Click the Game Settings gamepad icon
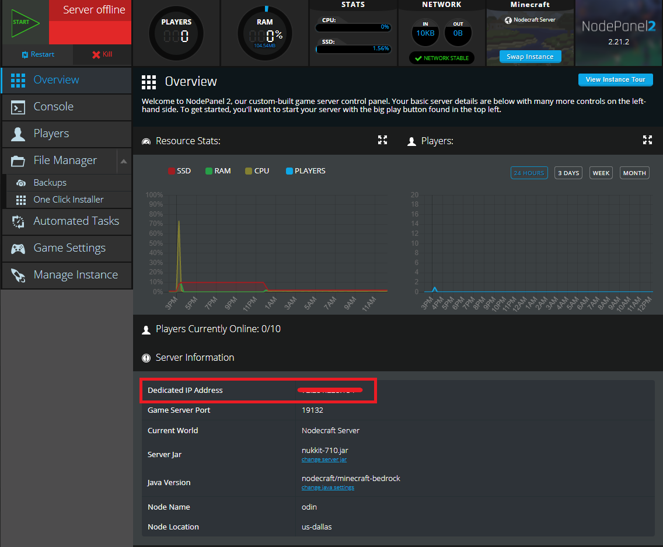 (18, 248)
